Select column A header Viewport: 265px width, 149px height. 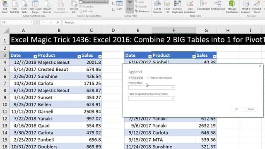(x=23, y=30)
